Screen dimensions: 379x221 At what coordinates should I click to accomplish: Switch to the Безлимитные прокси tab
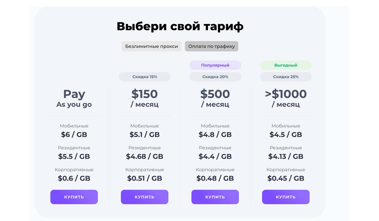(152, 46)
